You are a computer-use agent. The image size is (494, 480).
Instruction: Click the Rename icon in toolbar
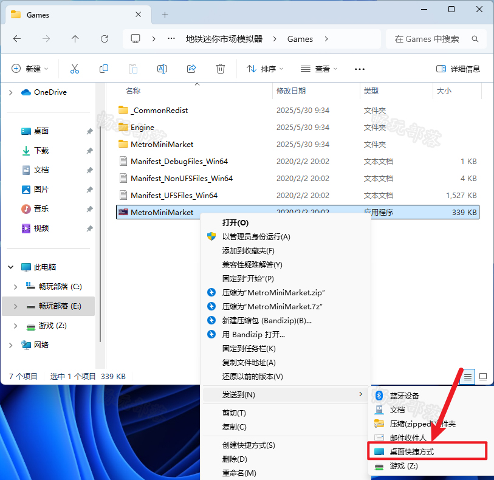coord(162,69)
